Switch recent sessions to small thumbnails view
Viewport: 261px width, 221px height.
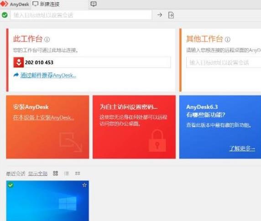tap(78, 174)
